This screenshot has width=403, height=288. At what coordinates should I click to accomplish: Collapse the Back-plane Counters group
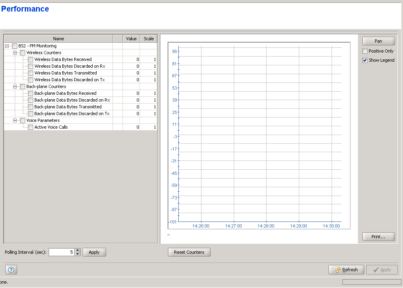(16, 86)
